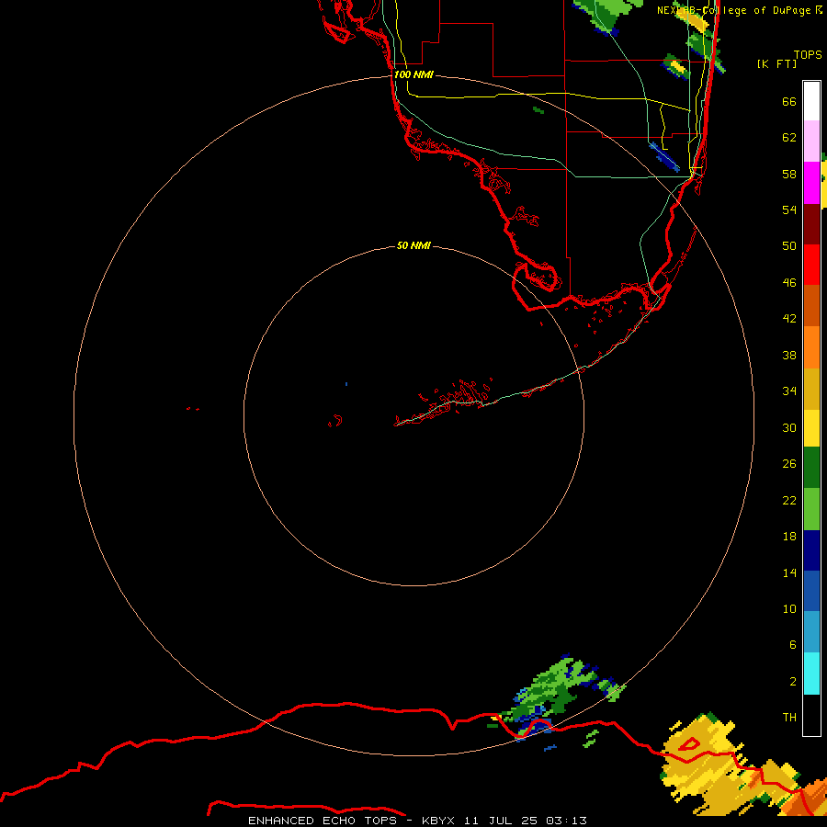Click the legend value '66'
827x827 pixels.
coord(789,101)
